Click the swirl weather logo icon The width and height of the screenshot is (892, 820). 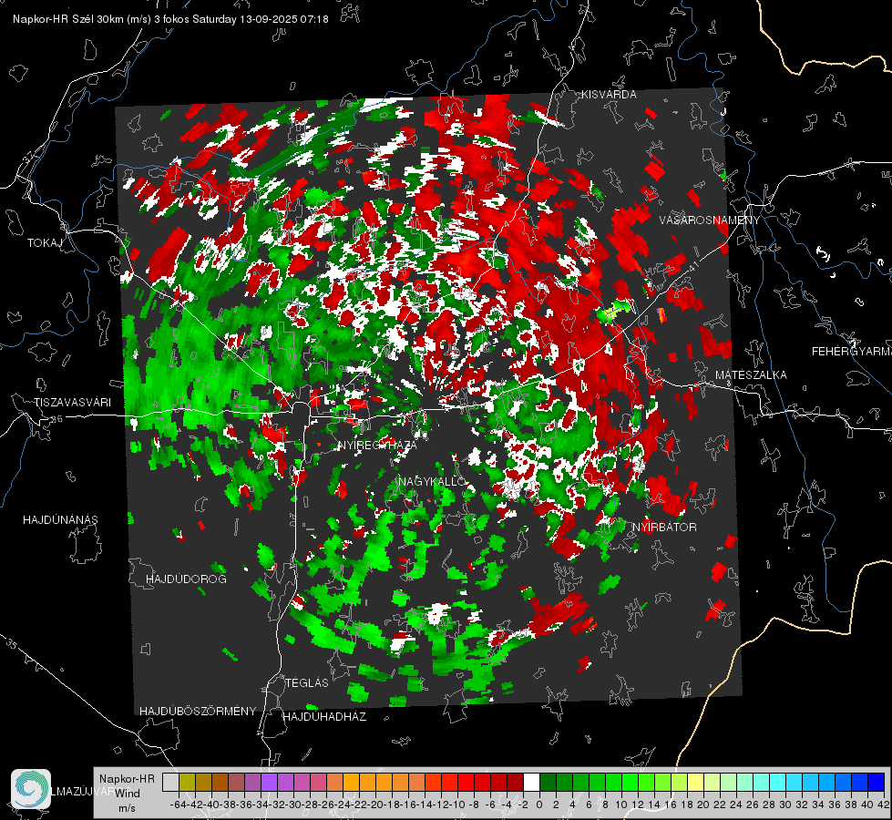(x=31, y=789)
